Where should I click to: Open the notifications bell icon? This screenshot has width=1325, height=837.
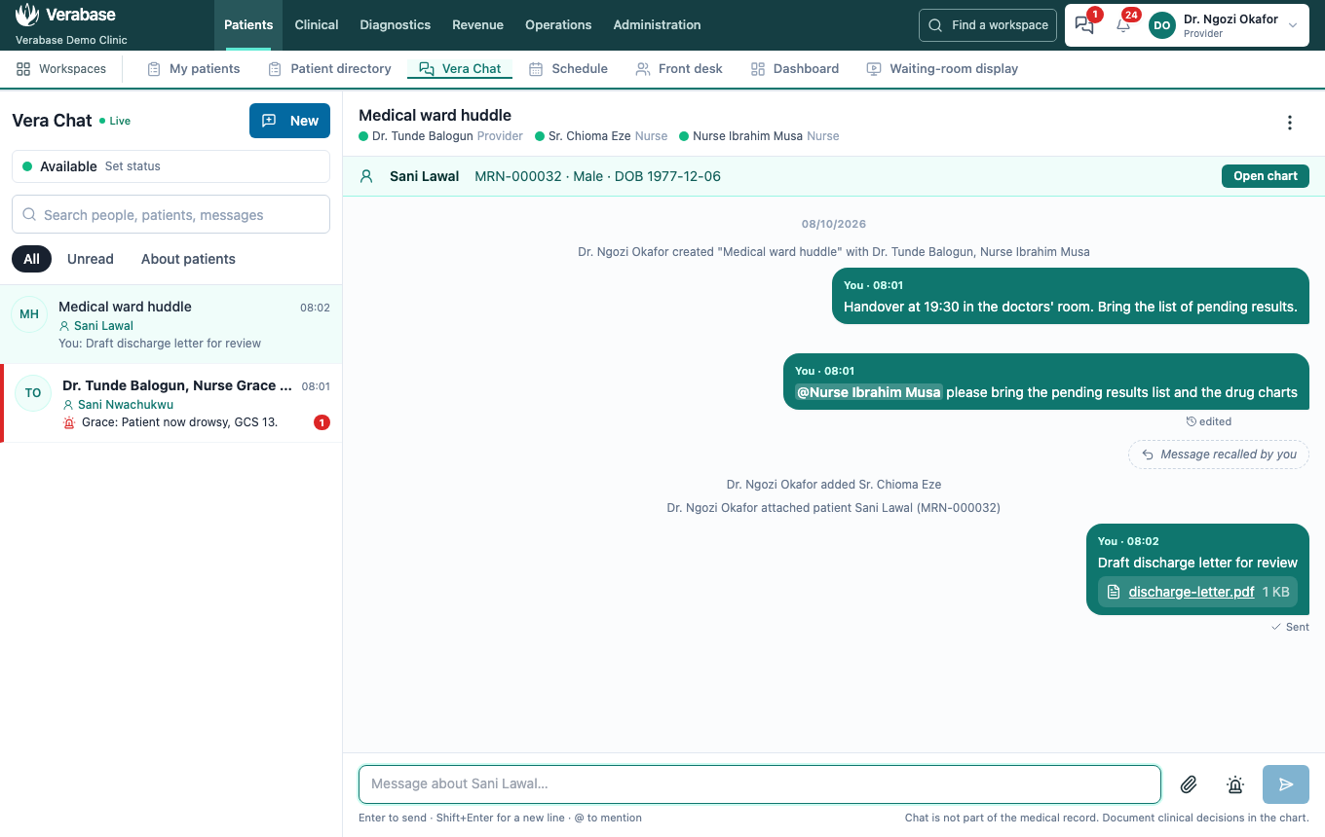1123,25
